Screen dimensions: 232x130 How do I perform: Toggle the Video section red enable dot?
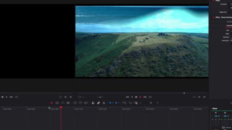(213, 1)
